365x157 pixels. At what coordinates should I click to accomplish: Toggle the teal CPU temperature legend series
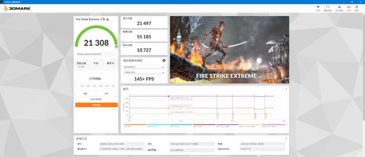click(x=158, y=126)
